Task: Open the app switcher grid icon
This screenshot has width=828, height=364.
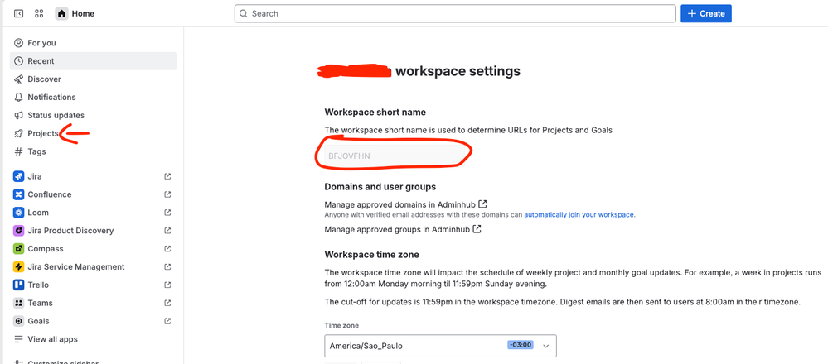Action: click(x=39, y=14)
